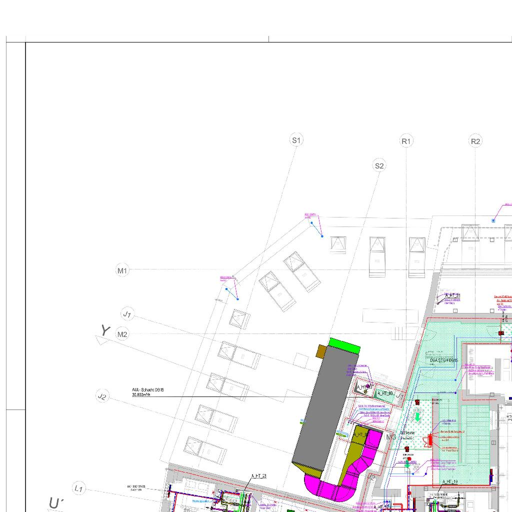Select the L1 grid axis bubble
The height and width of the screenshot is (512, 512).
point(78,488)
